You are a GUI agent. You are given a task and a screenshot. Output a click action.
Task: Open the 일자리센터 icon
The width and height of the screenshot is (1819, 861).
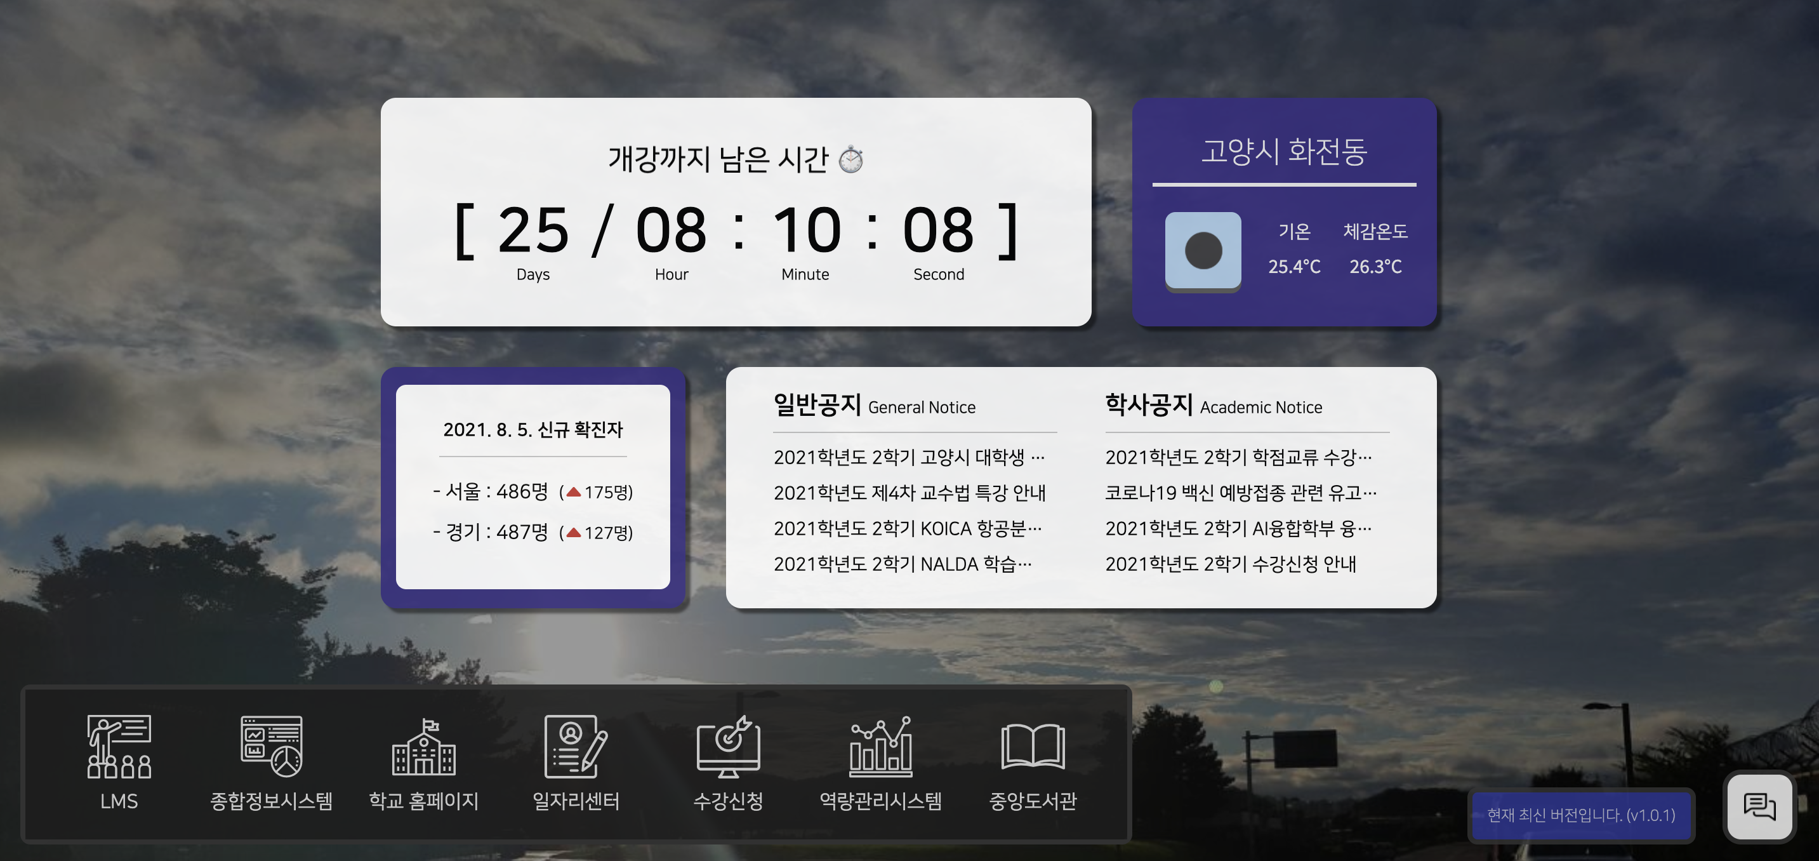coord(576,747)
